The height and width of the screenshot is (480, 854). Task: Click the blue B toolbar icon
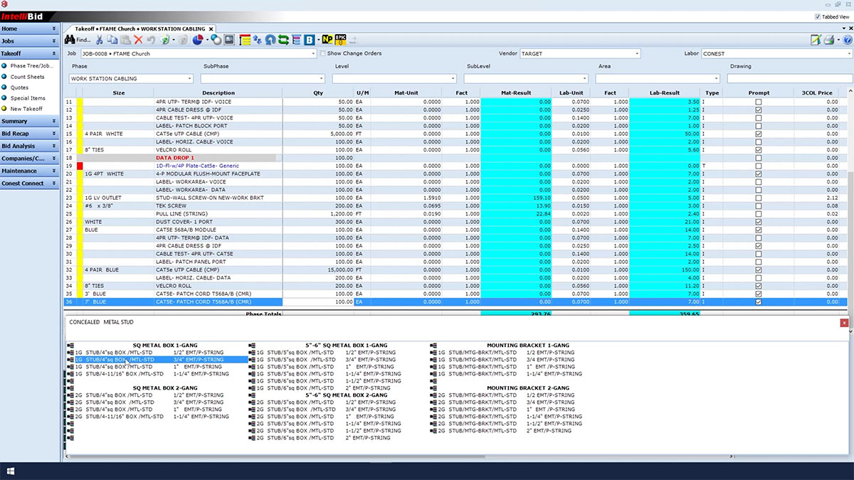pos(310,40)
